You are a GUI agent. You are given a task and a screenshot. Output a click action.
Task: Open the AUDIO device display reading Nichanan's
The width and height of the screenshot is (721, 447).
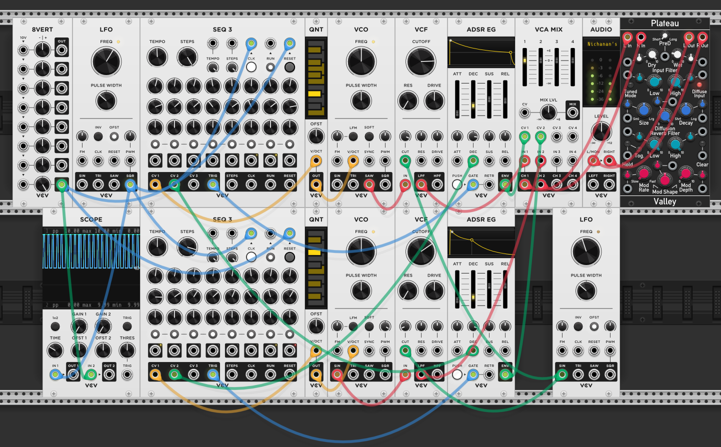(x=601, y=44)
